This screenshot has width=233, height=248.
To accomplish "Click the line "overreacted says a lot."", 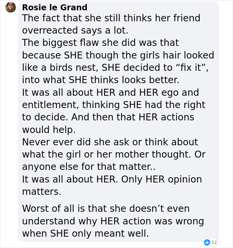I will (x=75, y=30).
